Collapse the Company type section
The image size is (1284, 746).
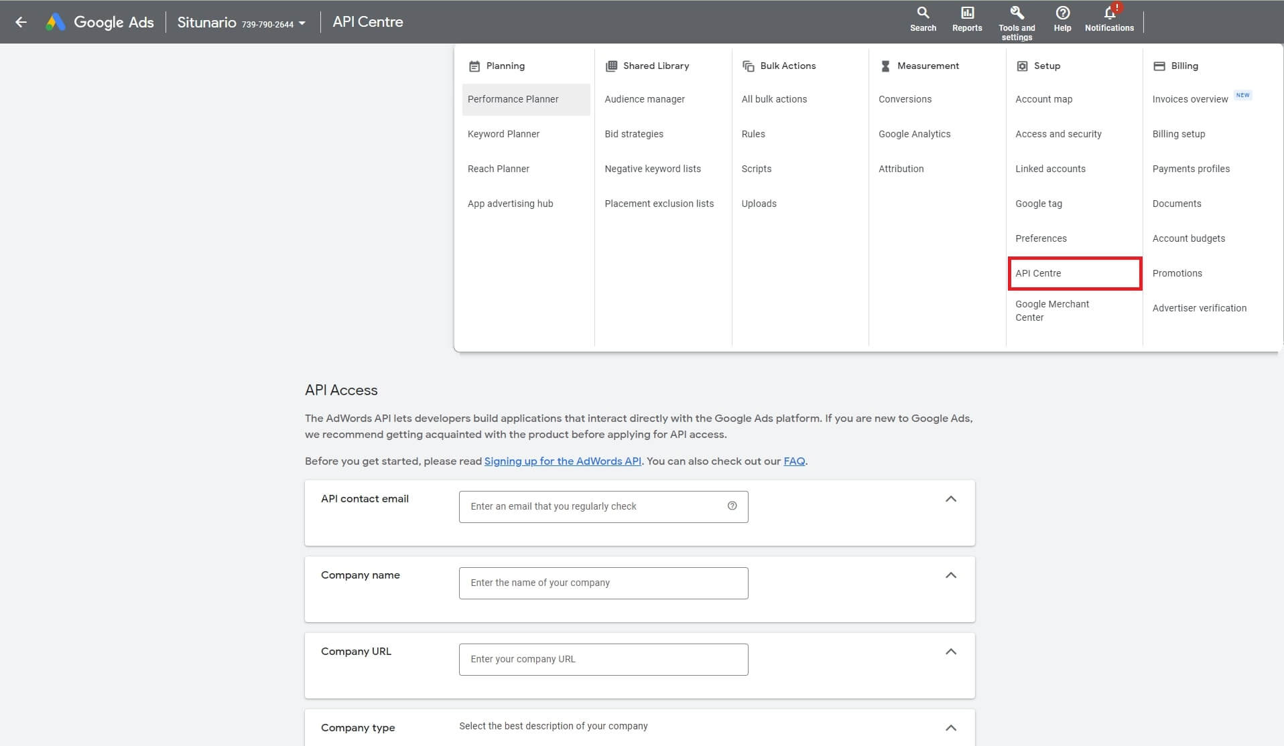click(x=950, y=728)
